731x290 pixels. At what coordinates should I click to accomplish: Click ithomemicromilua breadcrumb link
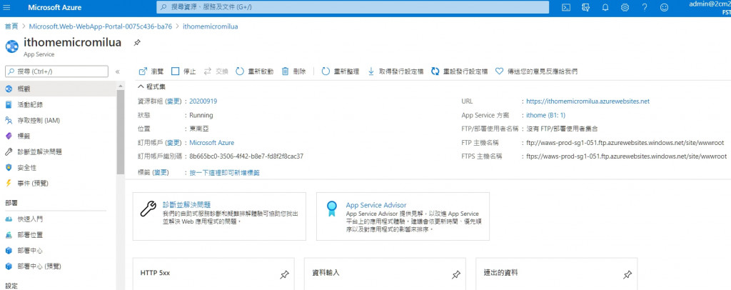(211, 26)
